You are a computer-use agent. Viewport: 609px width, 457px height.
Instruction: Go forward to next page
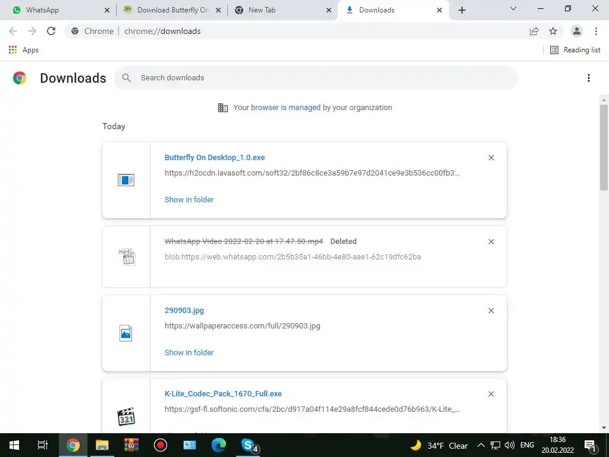(32, 31)
